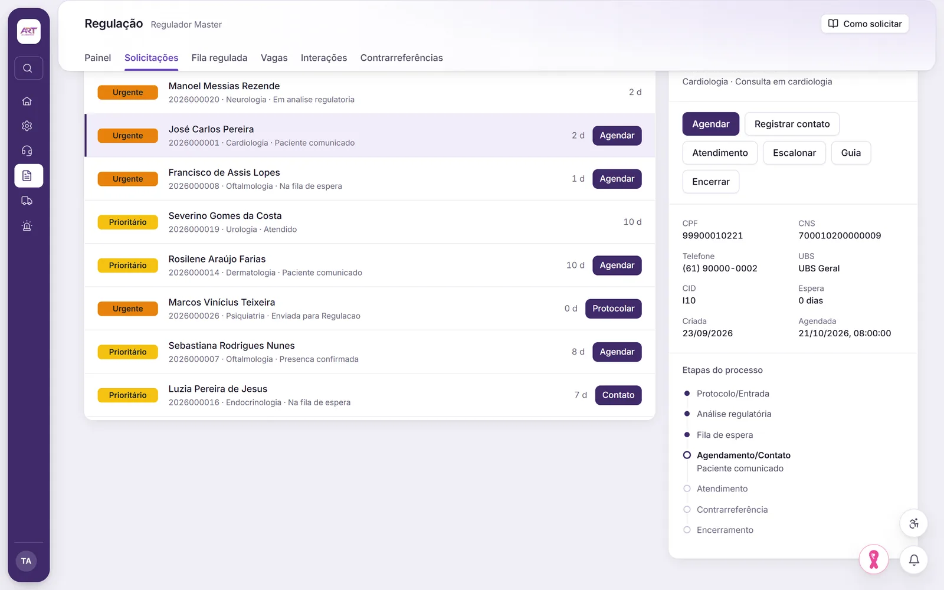The height and width of the screenshot is (590, 944).
Task: Click the phone number (61) 90000-0002
Action: (x=720, y=268)
